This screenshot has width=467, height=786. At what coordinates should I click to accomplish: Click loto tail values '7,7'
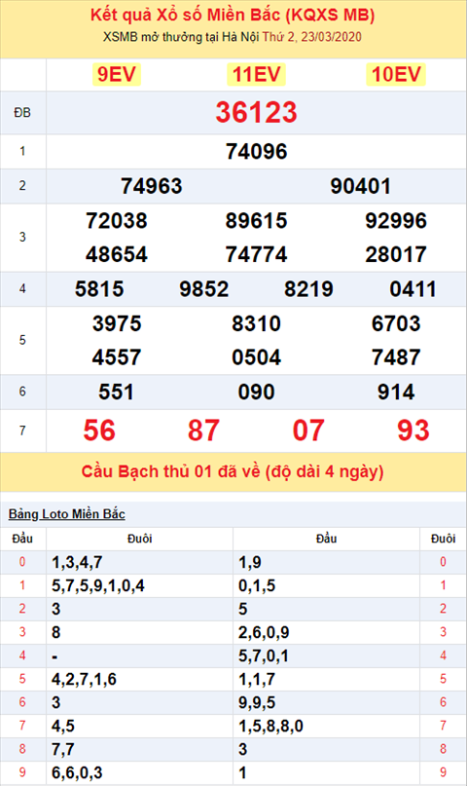(x=63, y=749)
